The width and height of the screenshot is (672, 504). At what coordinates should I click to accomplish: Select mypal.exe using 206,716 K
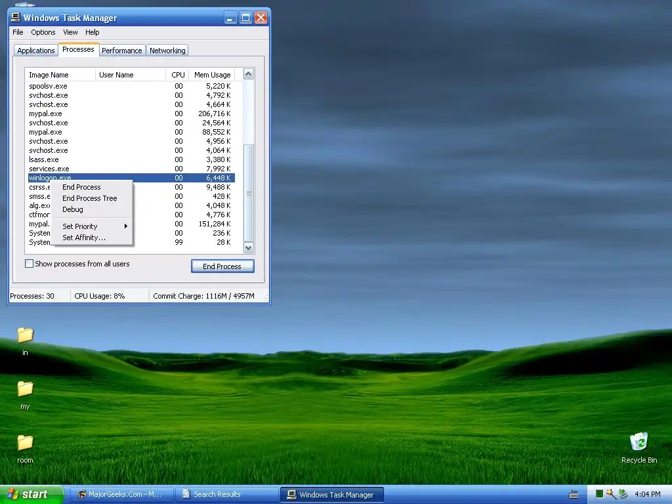pyautogui.click(x=131, y=114)
